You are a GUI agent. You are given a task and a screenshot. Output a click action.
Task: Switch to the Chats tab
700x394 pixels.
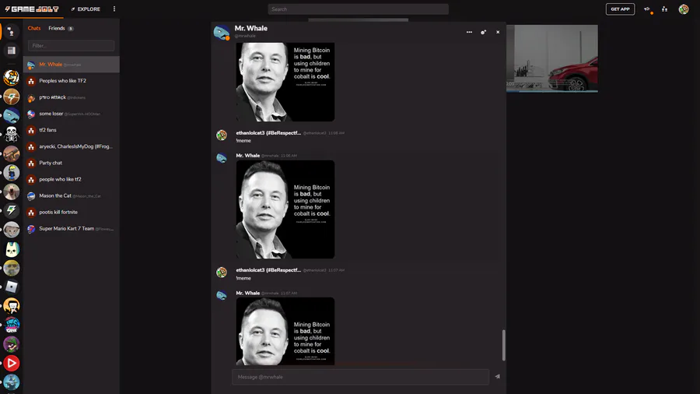(34, 28)
